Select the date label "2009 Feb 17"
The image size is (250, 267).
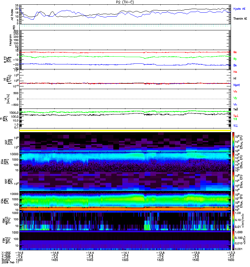pos(10,262)
